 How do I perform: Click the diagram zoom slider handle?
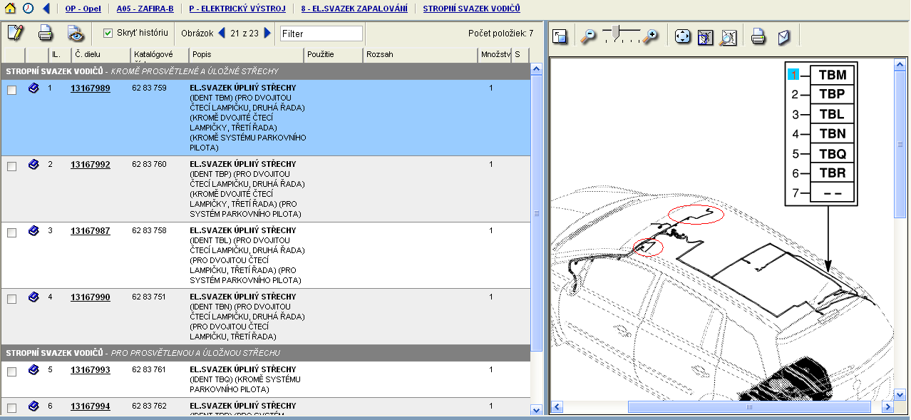coord(617,31)
